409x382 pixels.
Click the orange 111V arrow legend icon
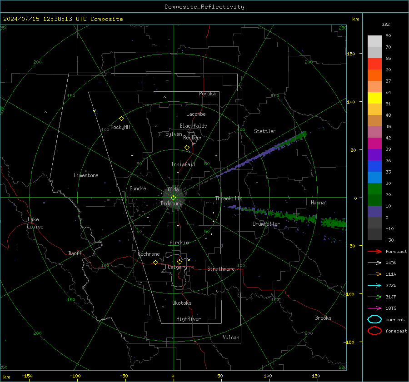(x=374, y=274)
